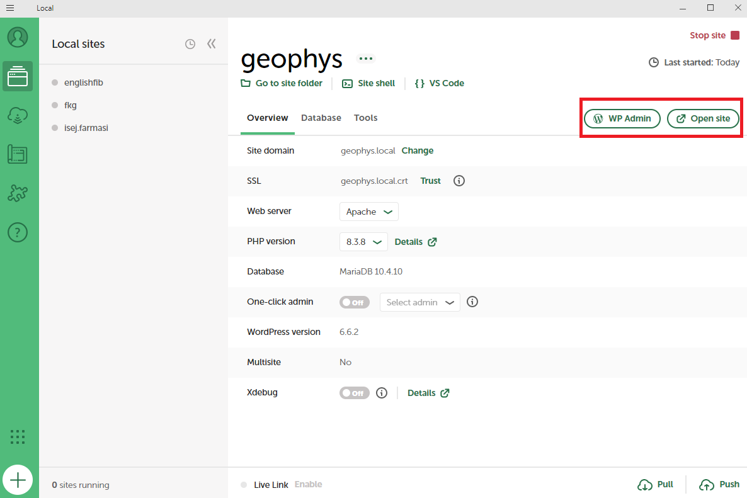Open the hamburger menu in the title bar
Viewport: 747px width, 498px height.
pos(9,8)
